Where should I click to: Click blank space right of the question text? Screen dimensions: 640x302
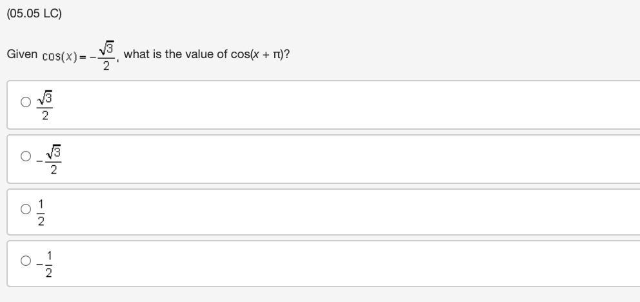(x=452, y=54)
